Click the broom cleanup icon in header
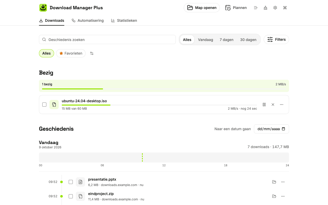This screenshot has width=328, height=205. click(265, 8)
